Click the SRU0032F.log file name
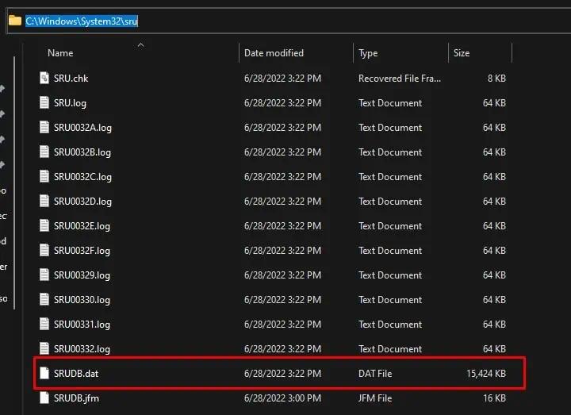The width and height of the screenshot is (571, 415). tap(82, 251)
